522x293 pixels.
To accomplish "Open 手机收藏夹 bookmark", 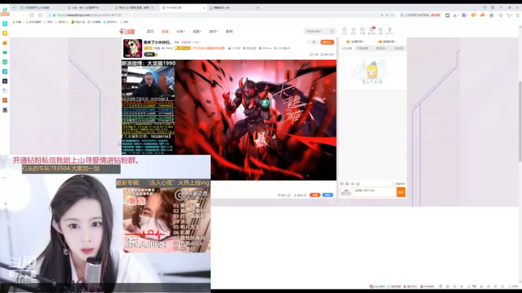I will pos(34,22).
